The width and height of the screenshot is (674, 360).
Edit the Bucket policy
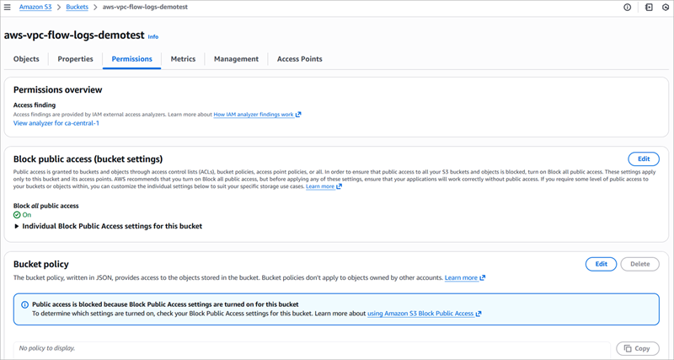coord(601,264)
